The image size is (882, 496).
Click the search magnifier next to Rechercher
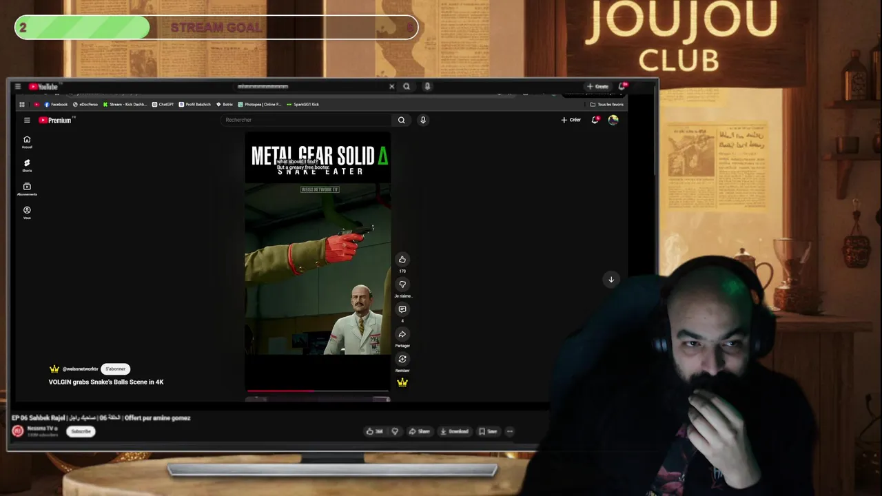click(402, 120)
